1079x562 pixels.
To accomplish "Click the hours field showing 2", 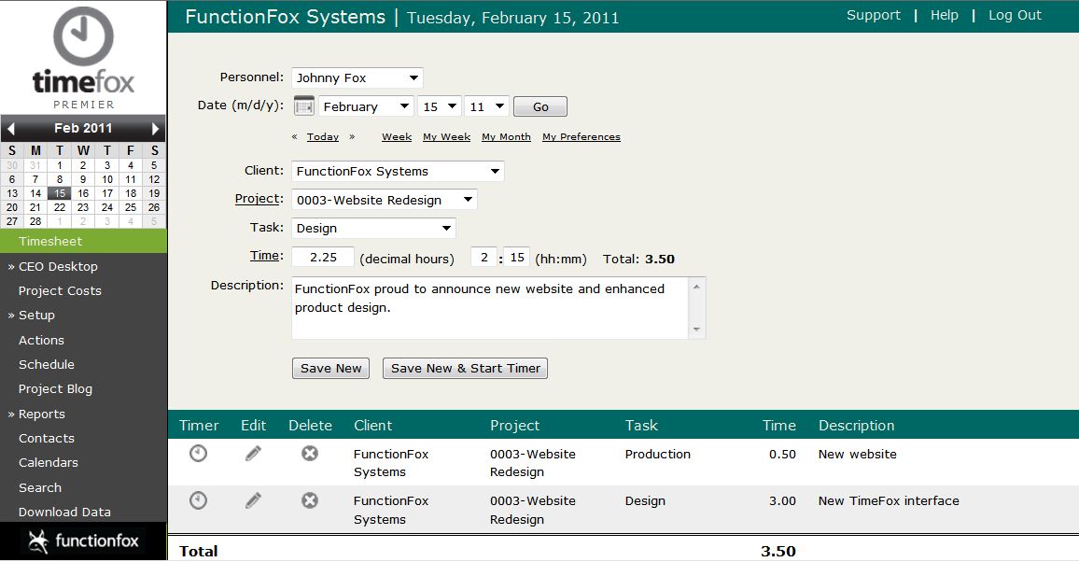I will coord(484,257).
